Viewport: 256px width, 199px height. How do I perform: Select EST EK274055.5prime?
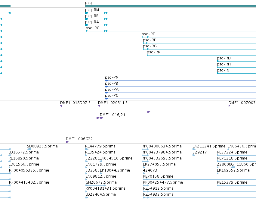tap(159, 164)
